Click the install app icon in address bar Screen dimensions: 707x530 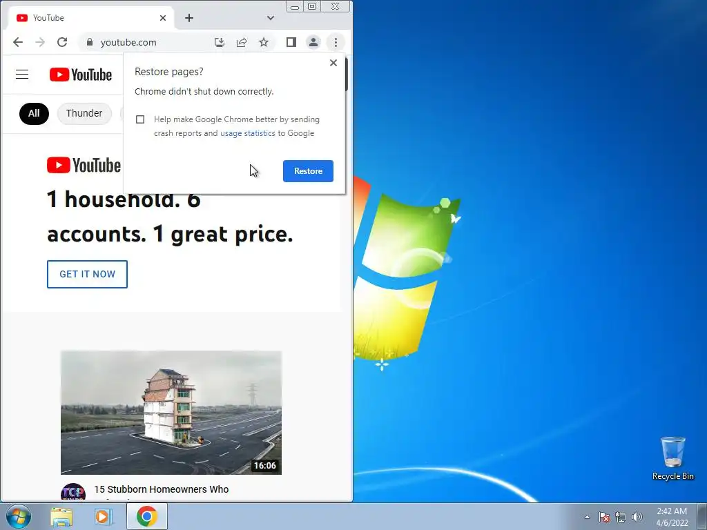click(x=220, y=42)
